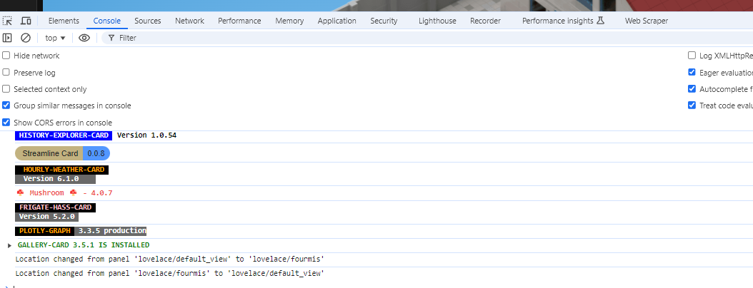This screenshot has height=288, width=753.
Task: Uncheck Group similar messages in console
Action: point(6,106)
